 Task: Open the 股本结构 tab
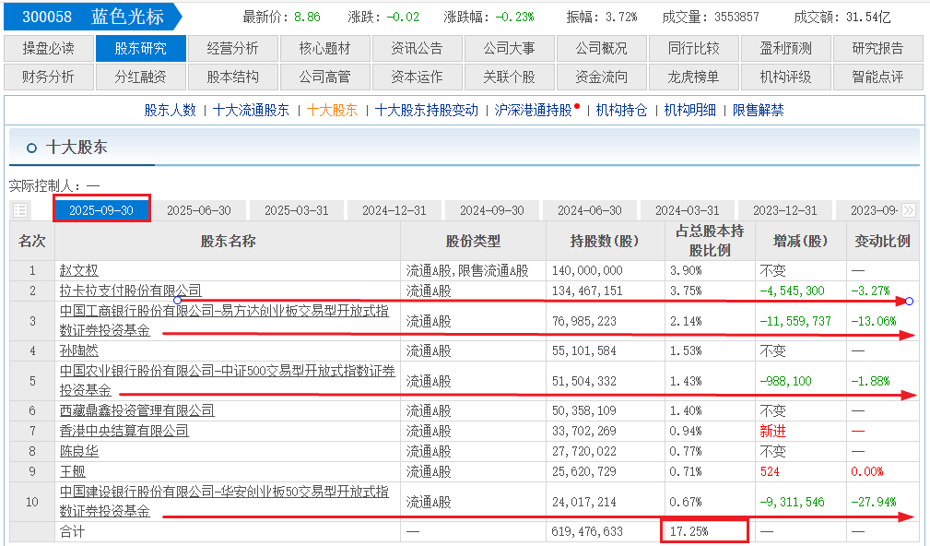[x=232, y=77]
